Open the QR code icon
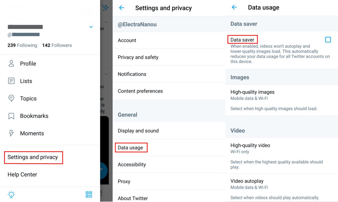The width and height of the screenshot is (338, 202). click(89, 194)
